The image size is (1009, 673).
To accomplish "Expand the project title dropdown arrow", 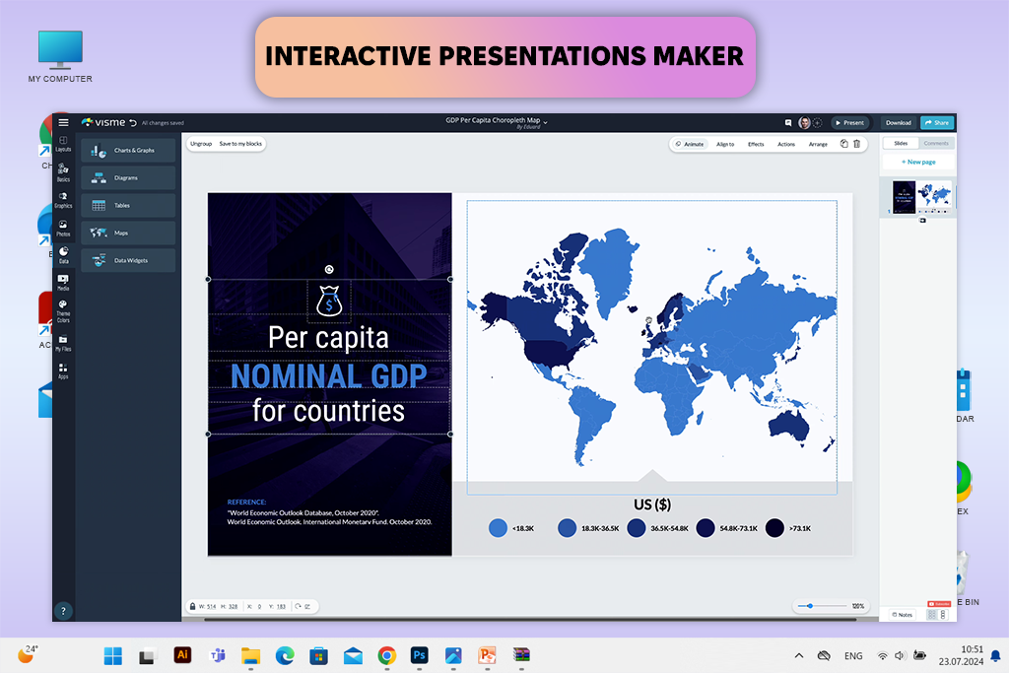I will pyautogui.click(x=546, y=121).
